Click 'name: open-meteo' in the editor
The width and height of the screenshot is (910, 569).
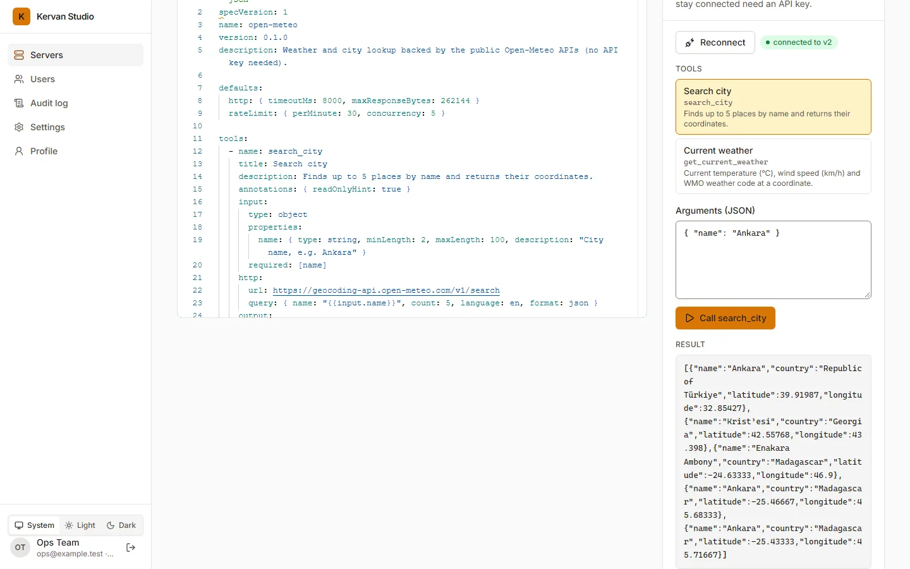coord(258,25)
